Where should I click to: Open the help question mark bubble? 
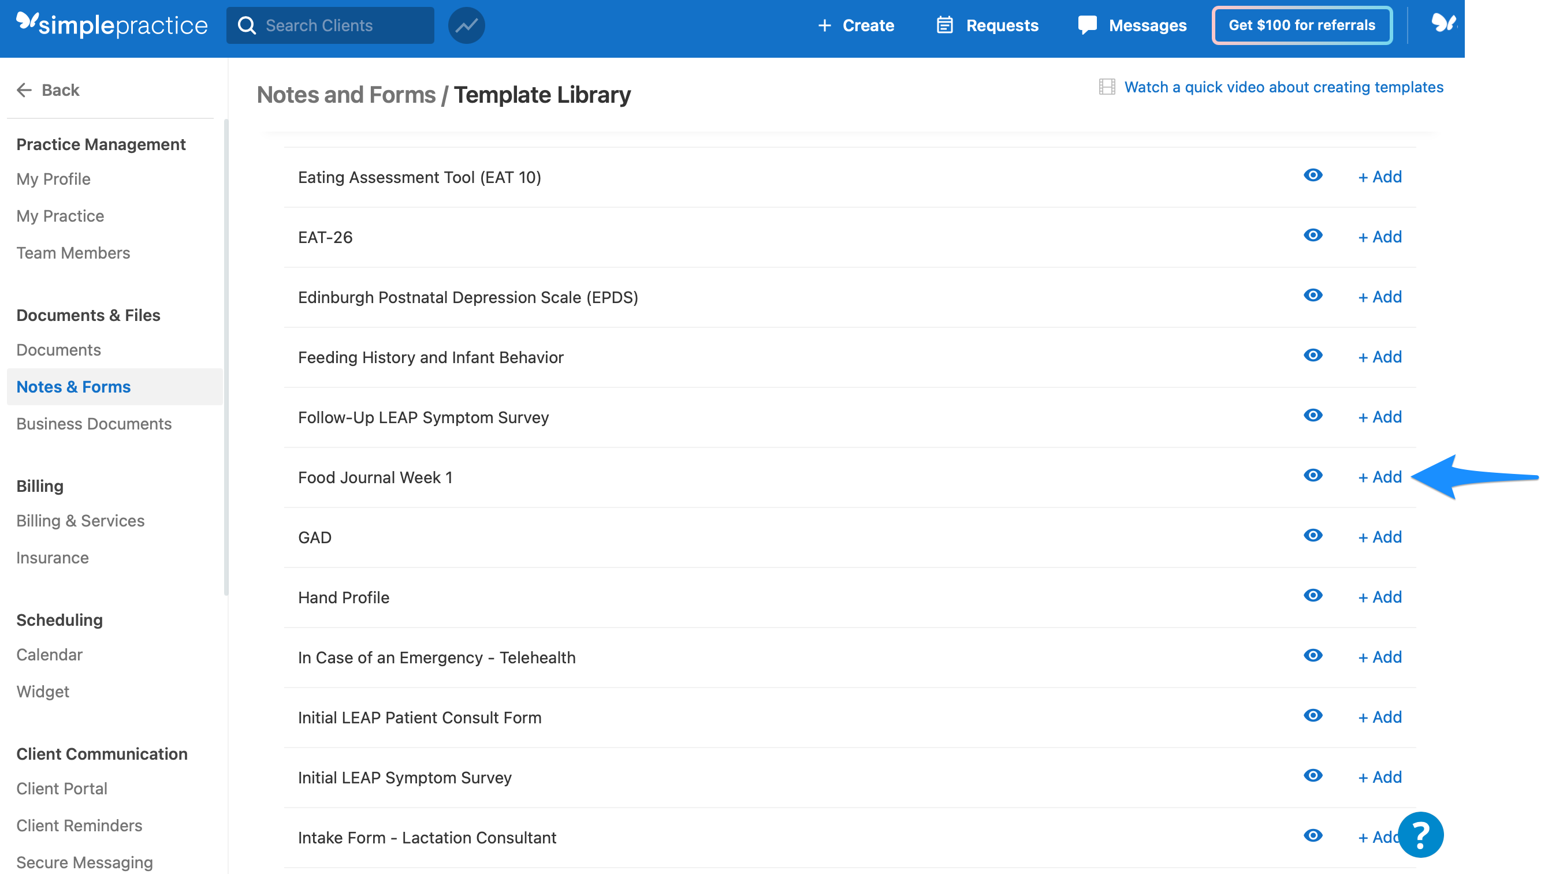pyautogui.click(x=1420, y=835)
